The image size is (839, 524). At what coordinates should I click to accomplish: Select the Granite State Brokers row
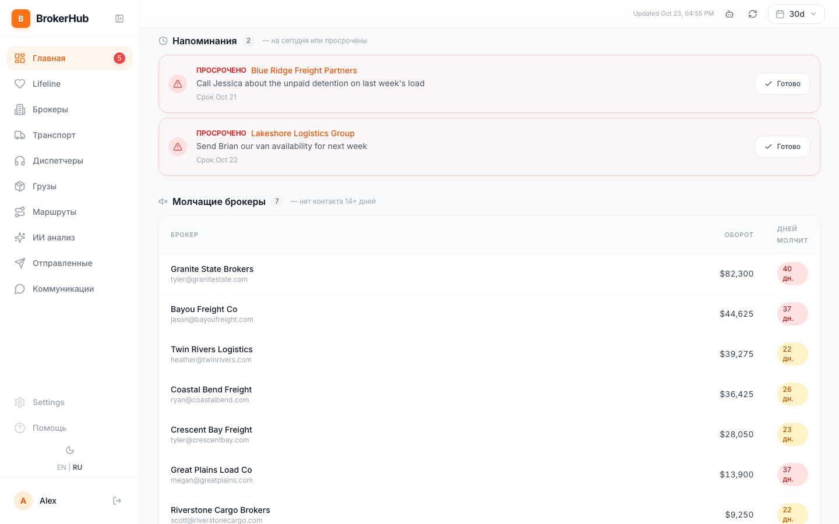point(489,274)
